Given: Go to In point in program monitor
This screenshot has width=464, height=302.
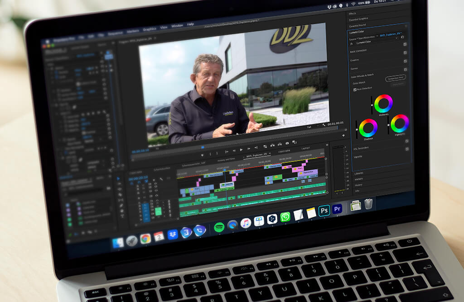Looking at the screenshot, I should (x=227, y=151).
